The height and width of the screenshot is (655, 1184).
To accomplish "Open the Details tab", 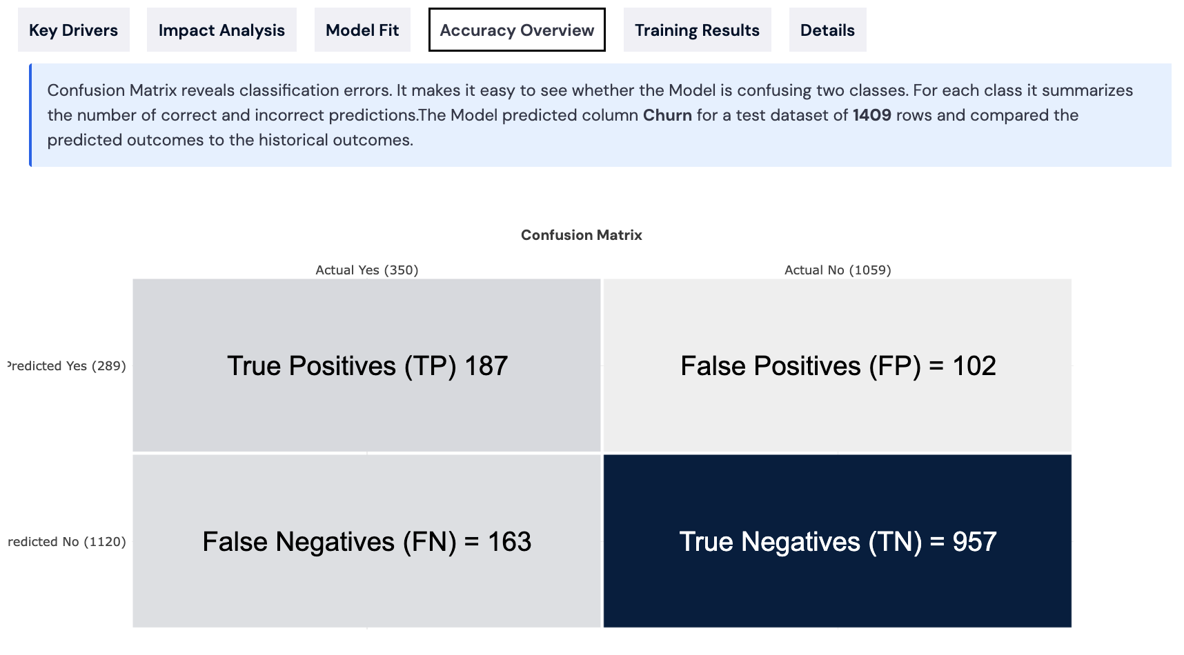I will pyautogui.click(x=827, y=30).
